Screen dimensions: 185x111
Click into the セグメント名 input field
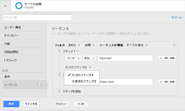(x=37, y=17)
